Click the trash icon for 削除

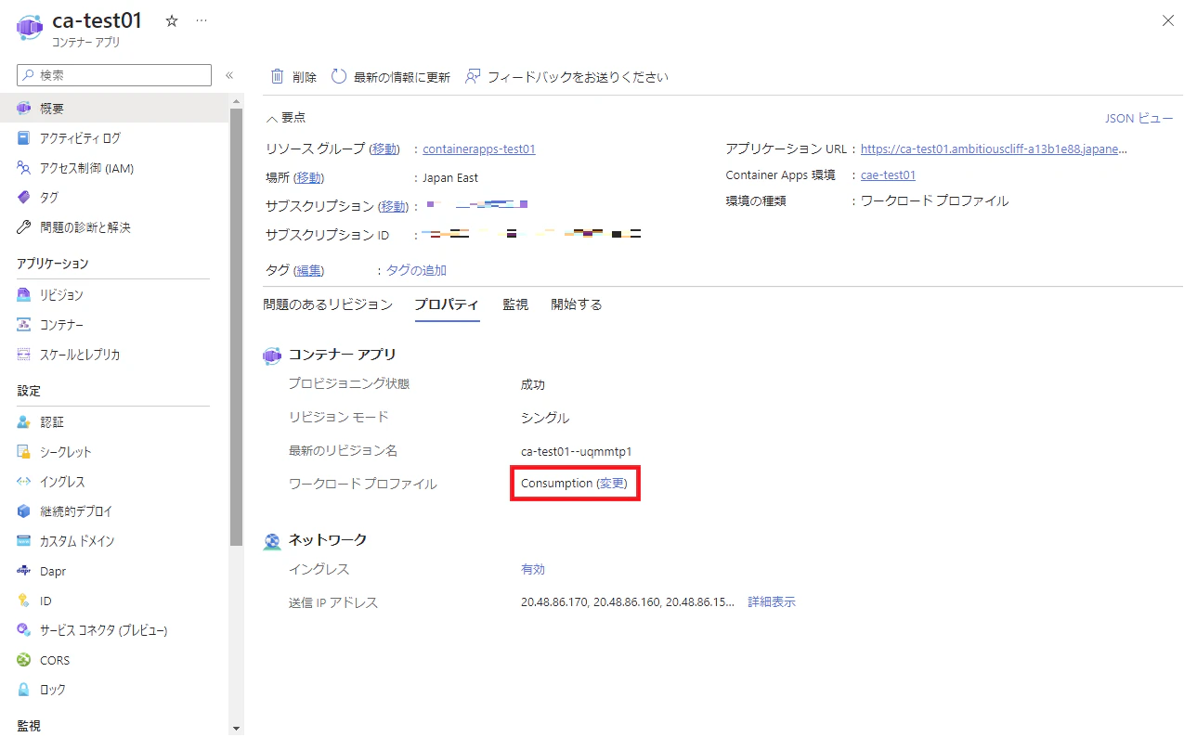click(x=277, y=77)
